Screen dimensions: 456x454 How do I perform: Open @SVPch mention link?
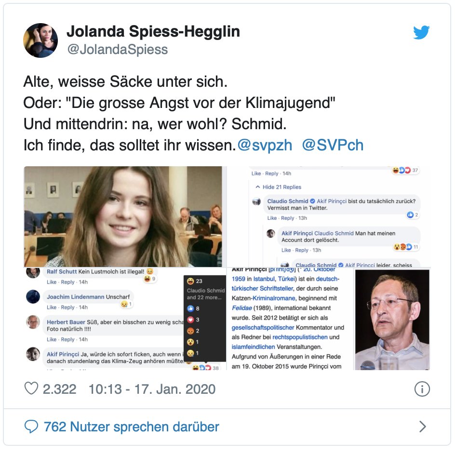(x=333, y=145)
